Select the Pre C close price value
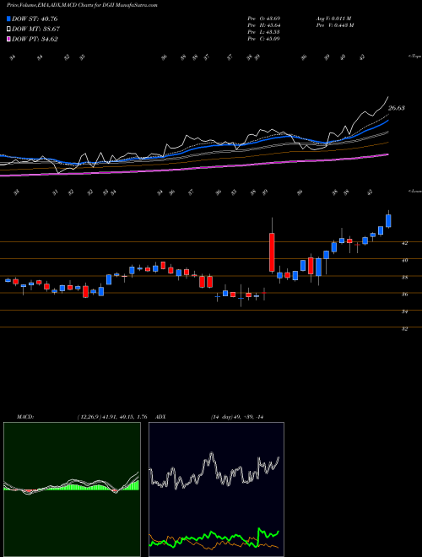422x557 pixels. [264, 39]
